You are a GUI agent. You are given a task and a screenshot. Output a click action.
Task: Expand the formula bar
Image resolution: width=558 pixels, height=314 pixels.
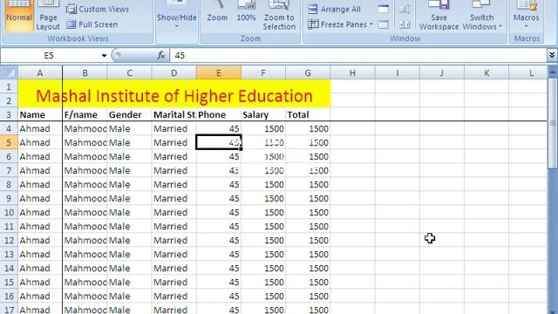pyautogui.click(x=552, y=55)
